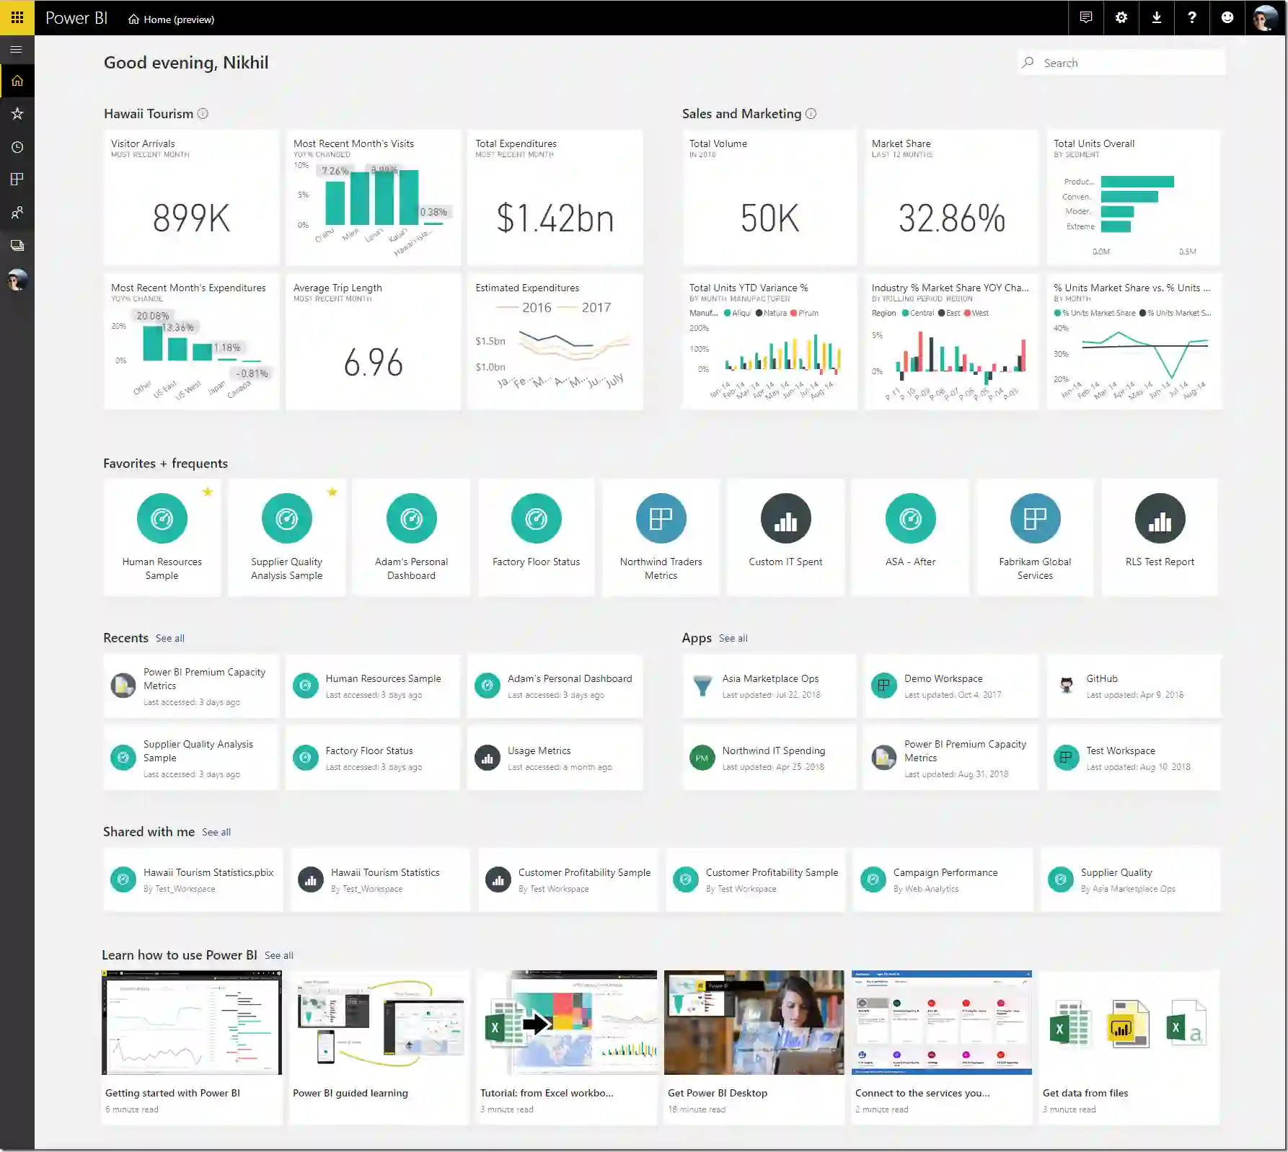Screen dimensions: 1288x1152
Task: Click See all next to Recents
Action: click(x=170, y=639)
